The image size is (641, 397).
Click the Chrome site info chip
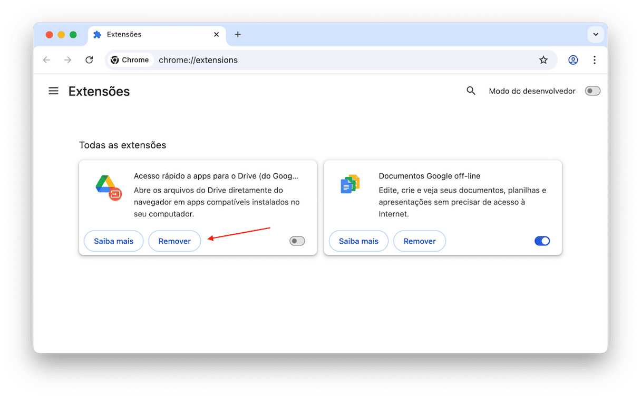coord(130,60)
